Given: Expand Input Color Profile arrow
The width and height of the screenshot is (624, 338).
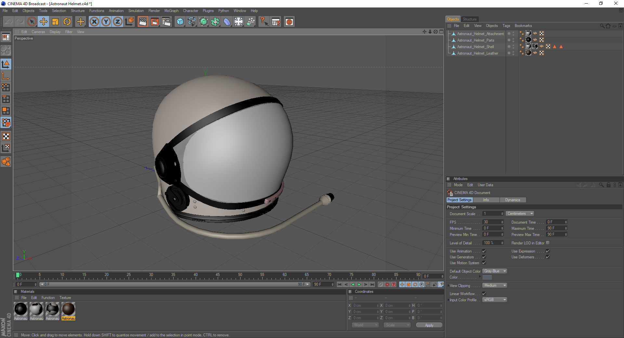Looking at the screenshot, I should tap(448, 300).
